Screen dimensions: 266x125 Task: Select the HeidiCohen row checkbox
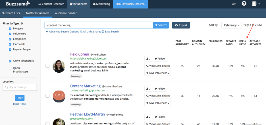[x=47, y=66]
